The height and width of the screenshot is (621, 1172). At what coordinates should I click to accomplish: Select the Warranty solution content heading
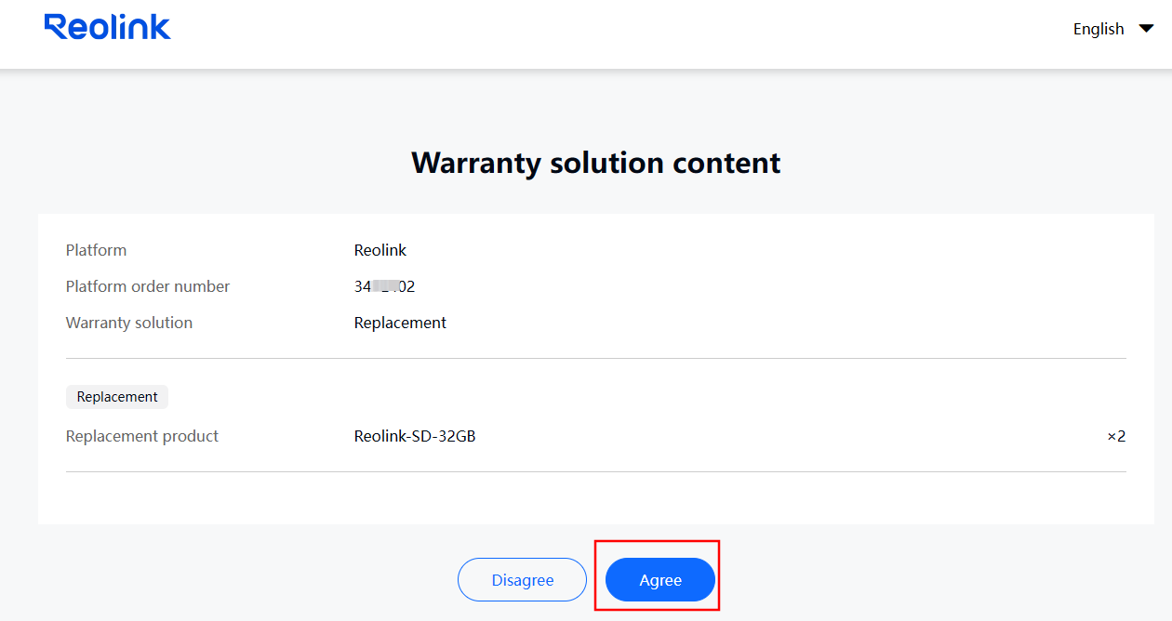596,163
